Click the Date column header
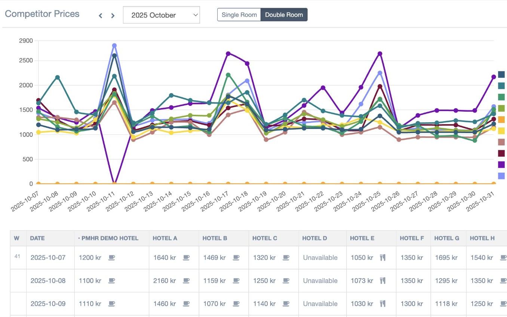 tap(37, 238)
